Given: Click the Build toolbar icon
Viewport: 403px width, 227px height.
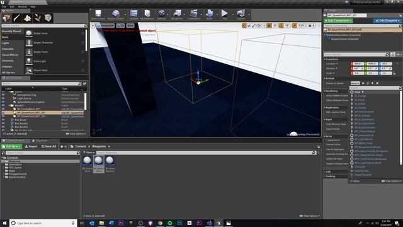Looking at the screenshot, I should pyautogui.click(x=210, y=15).
